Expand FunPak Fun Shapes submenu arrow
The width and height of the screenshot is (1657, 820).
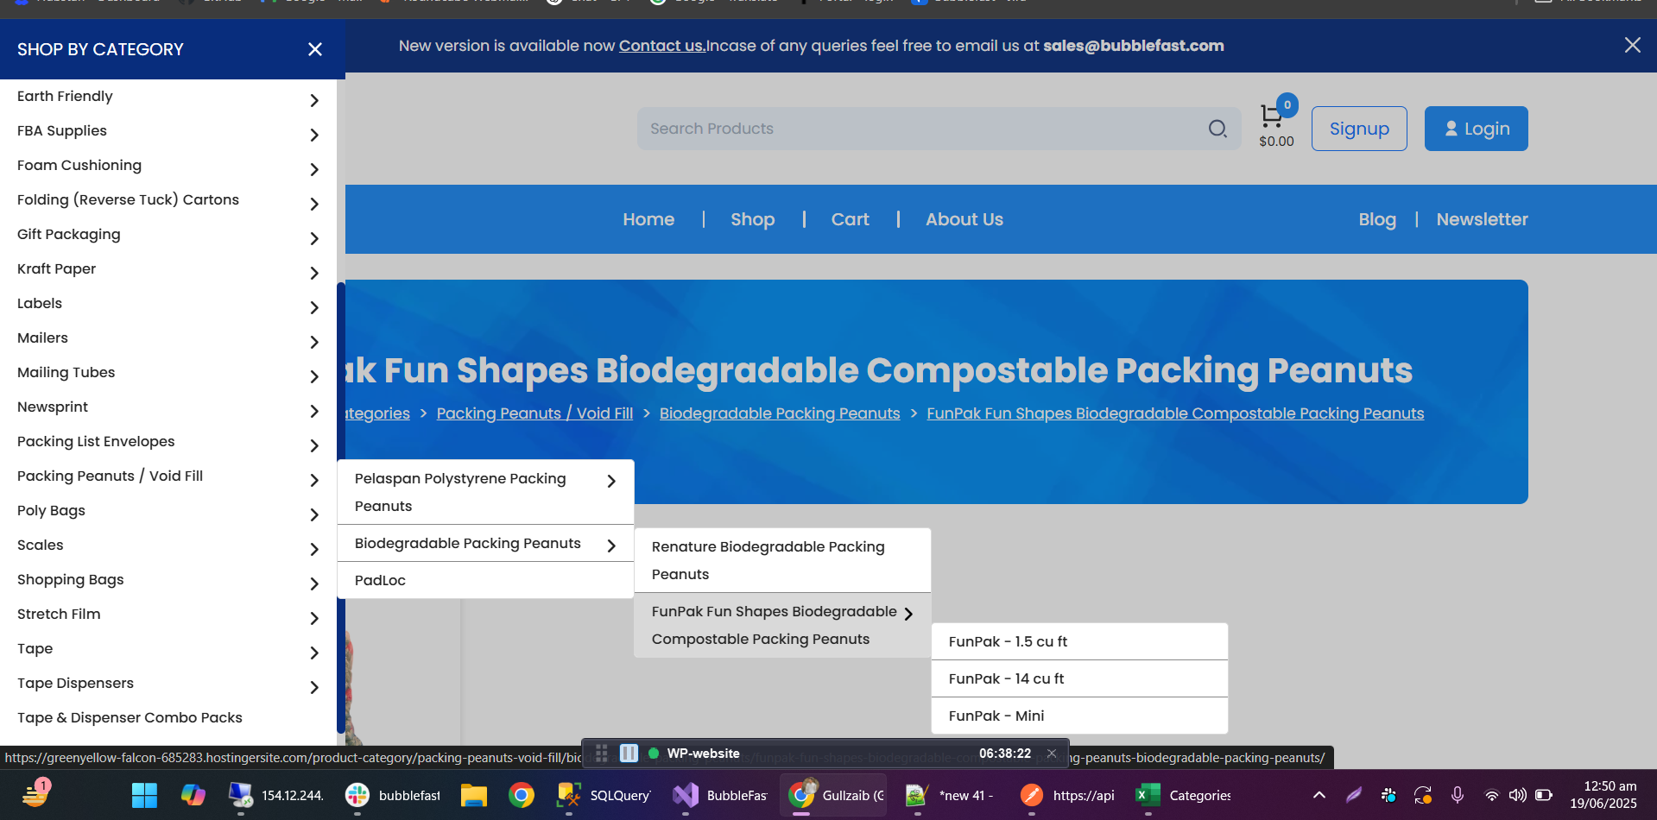tap(908, 614)
